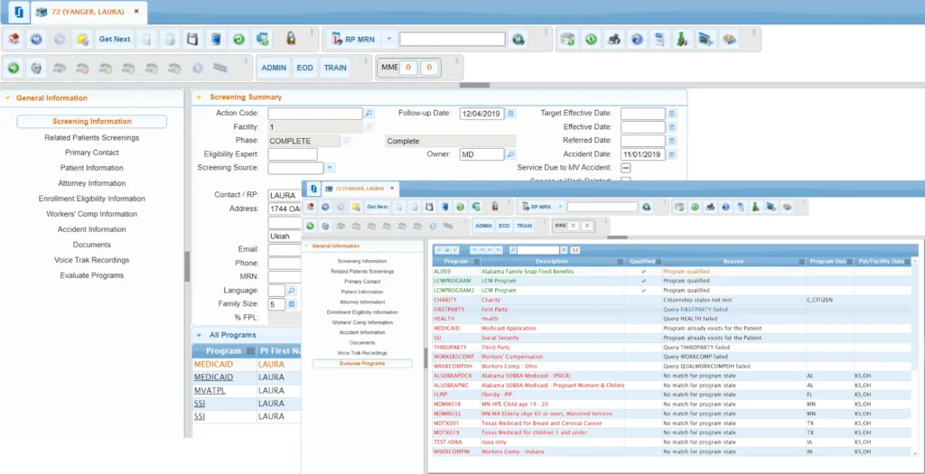The height and width of the screenshot is (474, 925).
Task: Open column menu on Description header
Action: point(620,262)
